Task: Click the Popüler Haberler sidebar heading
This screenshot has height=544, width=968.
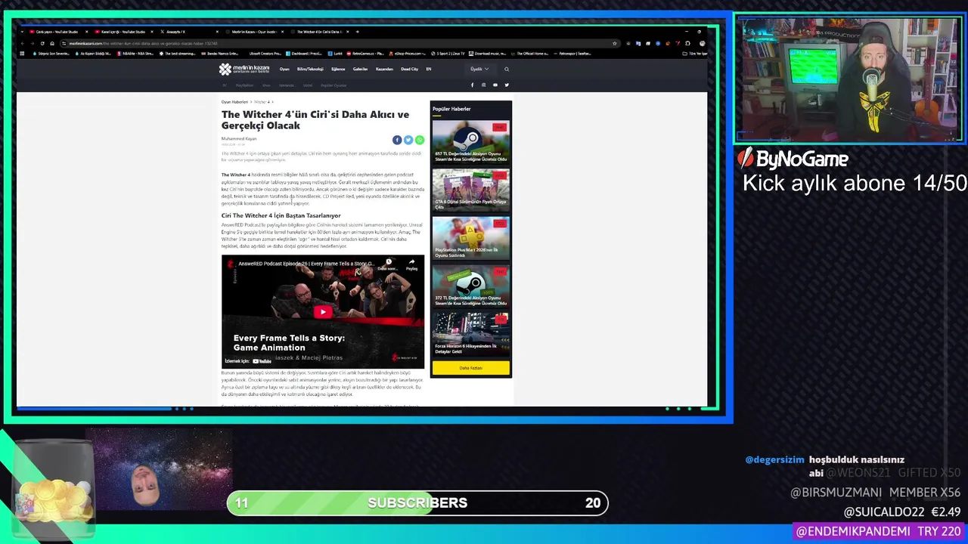Action: coord(451,109)
